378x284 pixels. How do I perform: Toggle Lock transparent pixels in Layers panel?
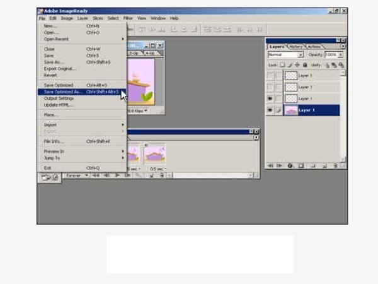click(282, 65)
